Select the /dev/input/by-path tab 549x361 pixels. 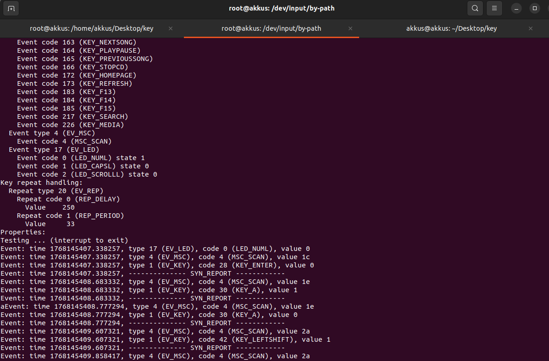coord(271,28)
